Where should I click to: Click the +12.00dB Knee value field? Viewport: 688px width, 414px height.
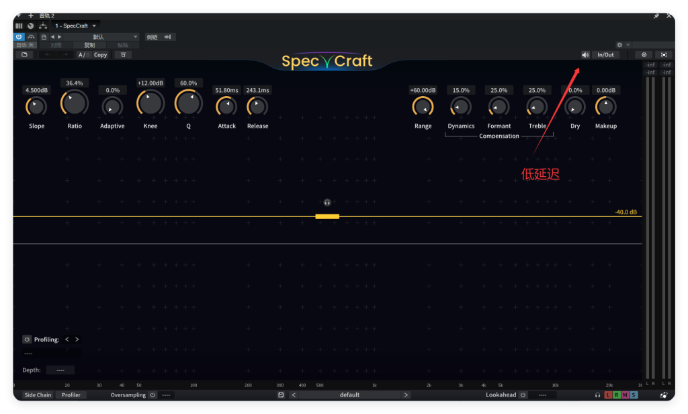(150, 83)
